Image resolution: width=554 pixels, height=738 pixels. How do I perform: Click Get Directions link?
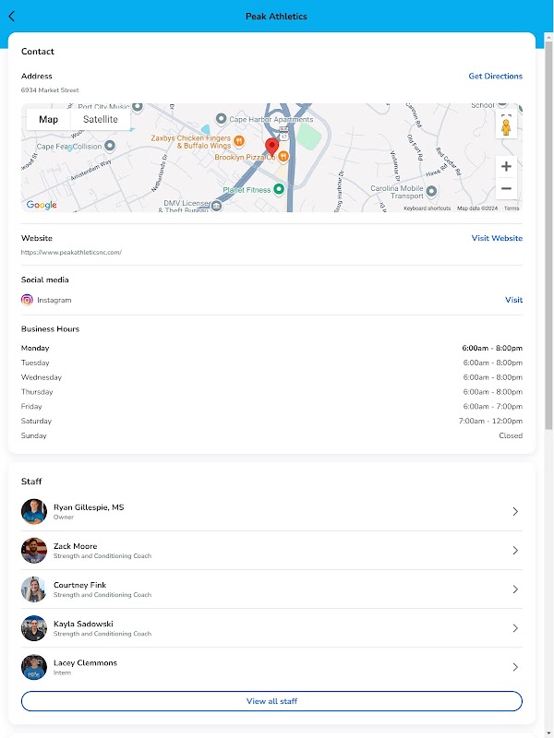click(x=495, y=77)
